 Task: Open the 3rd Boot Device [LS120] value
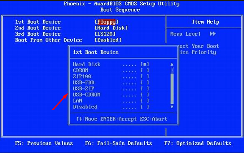click(105, 34)
